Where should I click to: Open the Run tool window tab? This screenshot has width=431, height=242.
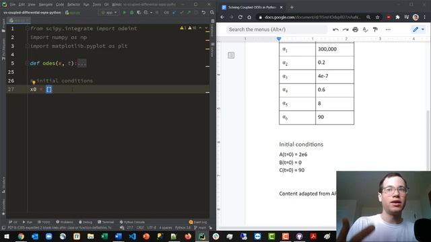(28, 222)
